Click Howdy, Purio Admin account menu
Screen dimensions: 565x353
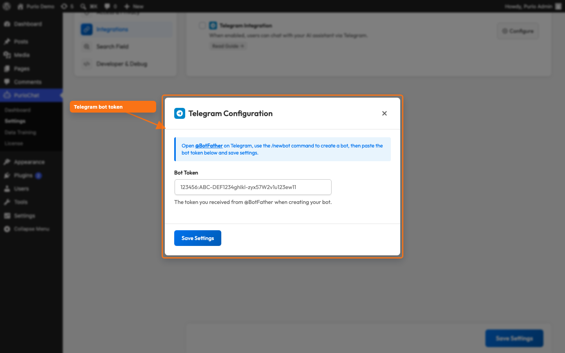tap(533, 6)
